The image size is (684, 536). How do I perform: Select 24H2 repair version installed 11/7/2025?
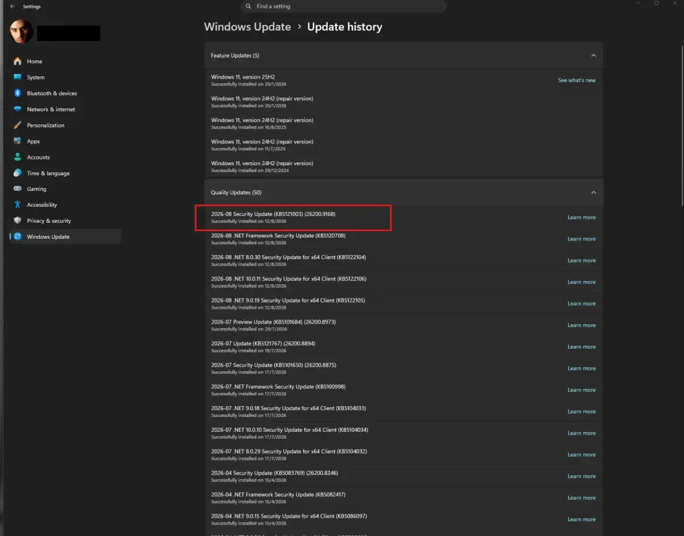(404, 145)
